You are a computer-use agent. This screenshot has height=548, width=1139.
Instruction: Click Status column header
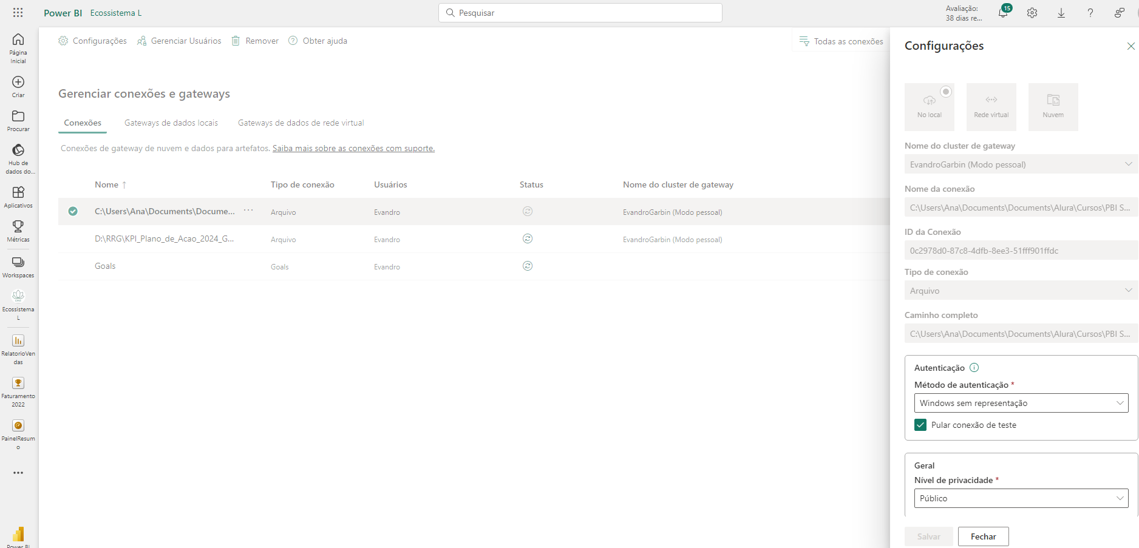coord(531,184)
